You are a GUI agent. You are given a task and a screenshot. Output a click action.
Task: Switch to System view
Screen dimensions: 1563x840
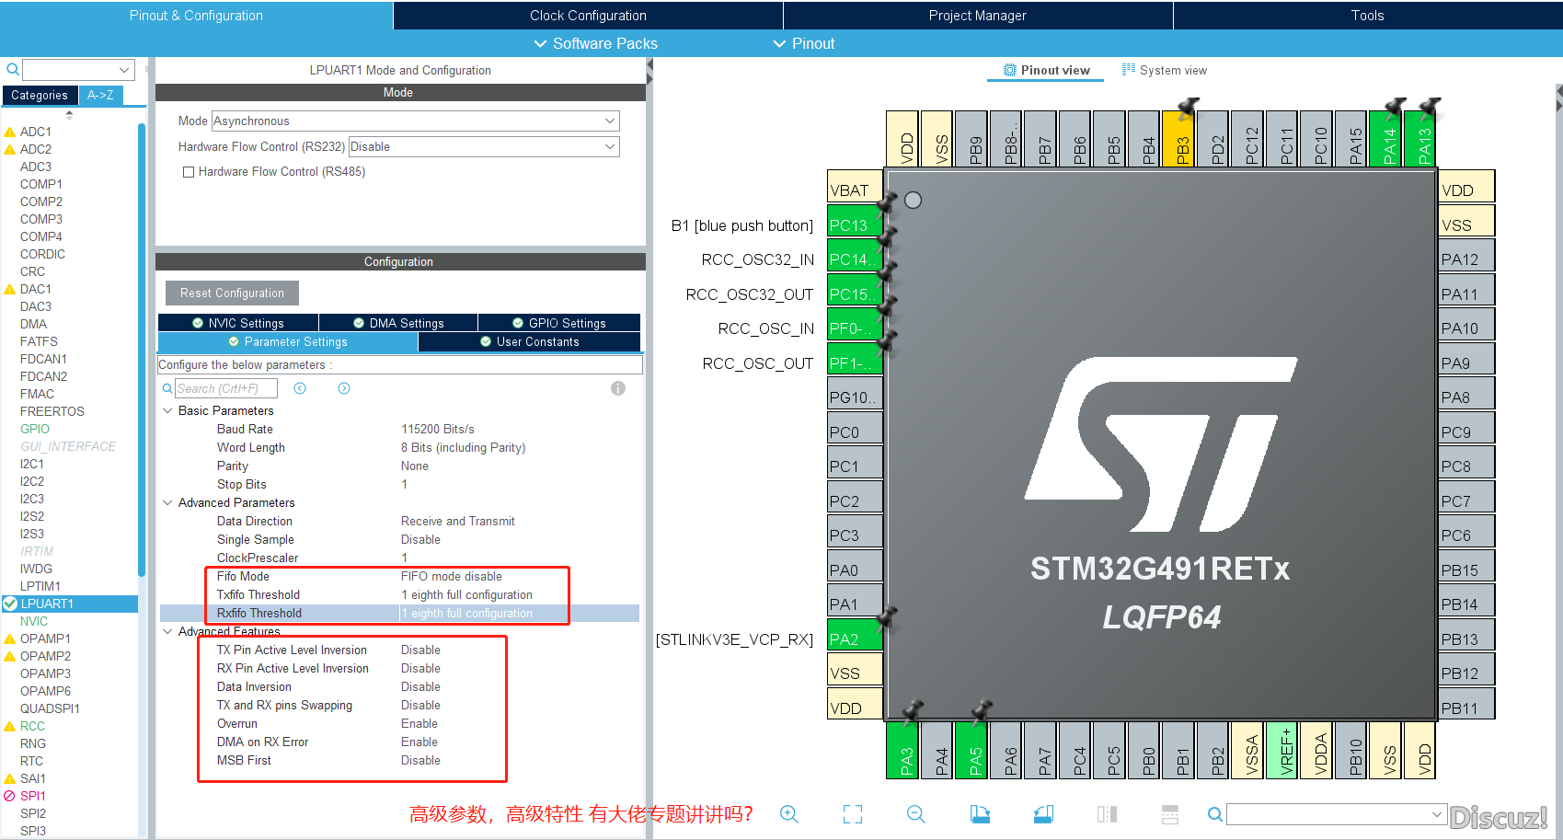coord(1164,70)
